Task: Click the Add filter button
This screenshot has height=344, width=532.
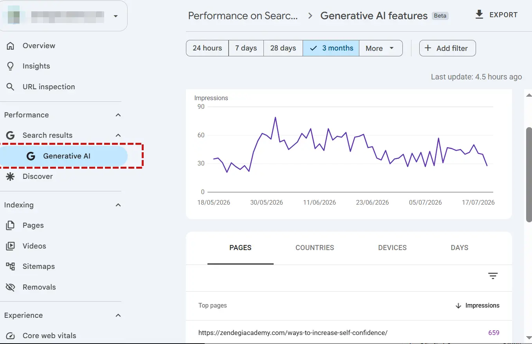Action: (x=447, y=48)
